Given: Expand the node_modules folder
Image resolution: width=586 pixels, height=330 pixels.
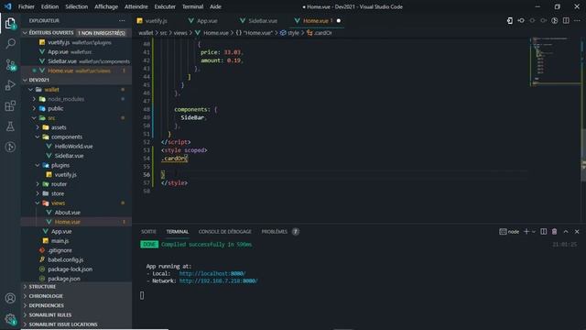Looking at the screenshot, I should tap(34, 99).
